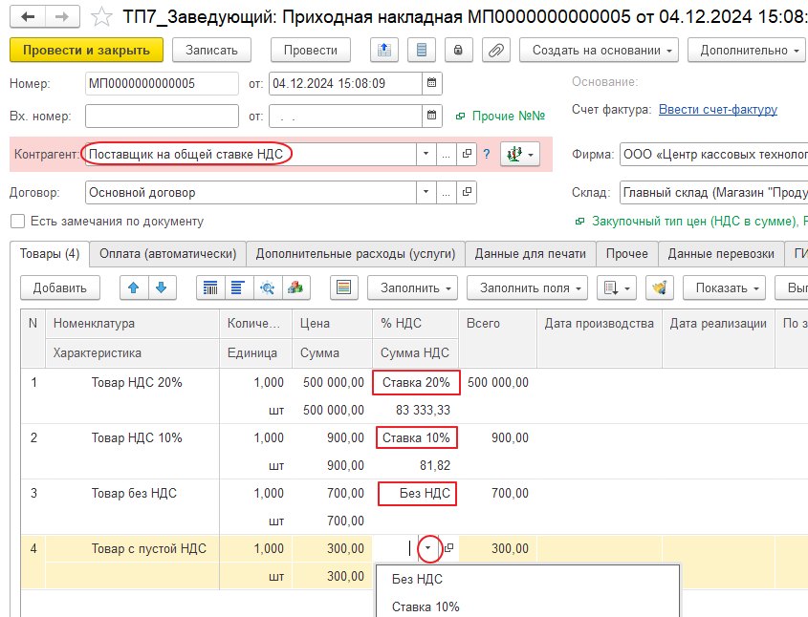Open the Данные для печати tab
The height and width of the screenshot is (617, 808).
531,254
